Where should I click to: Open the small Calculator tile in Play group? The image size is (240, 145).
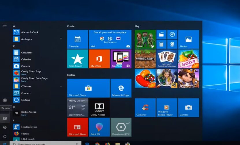point(161,44)
